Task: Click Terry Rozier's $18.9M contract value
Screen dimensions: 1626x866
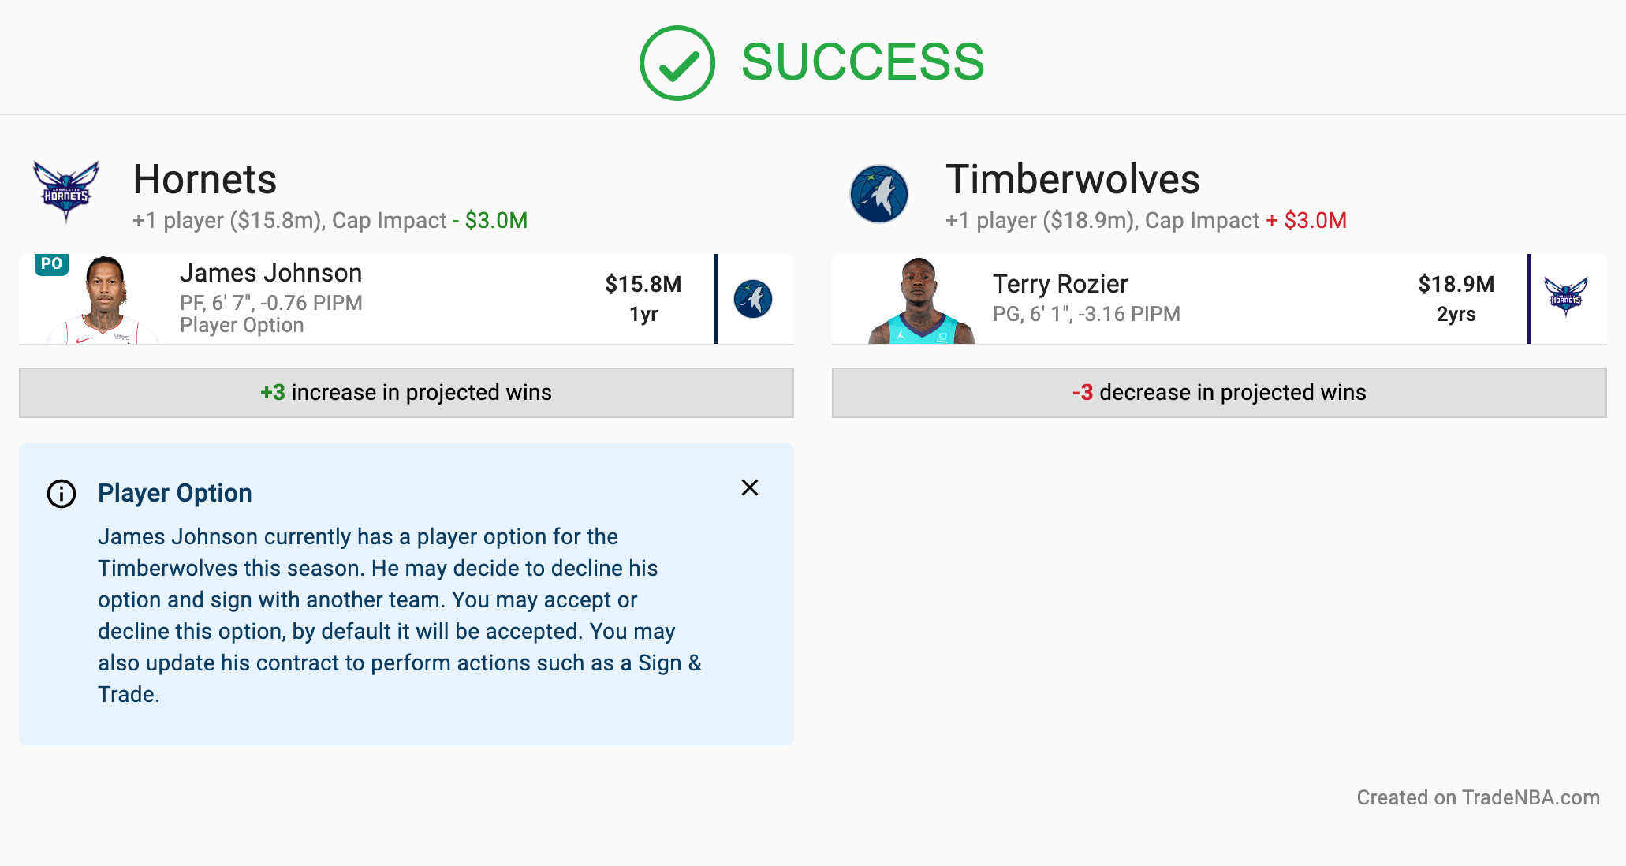Action: click(x=1456, y=284)
